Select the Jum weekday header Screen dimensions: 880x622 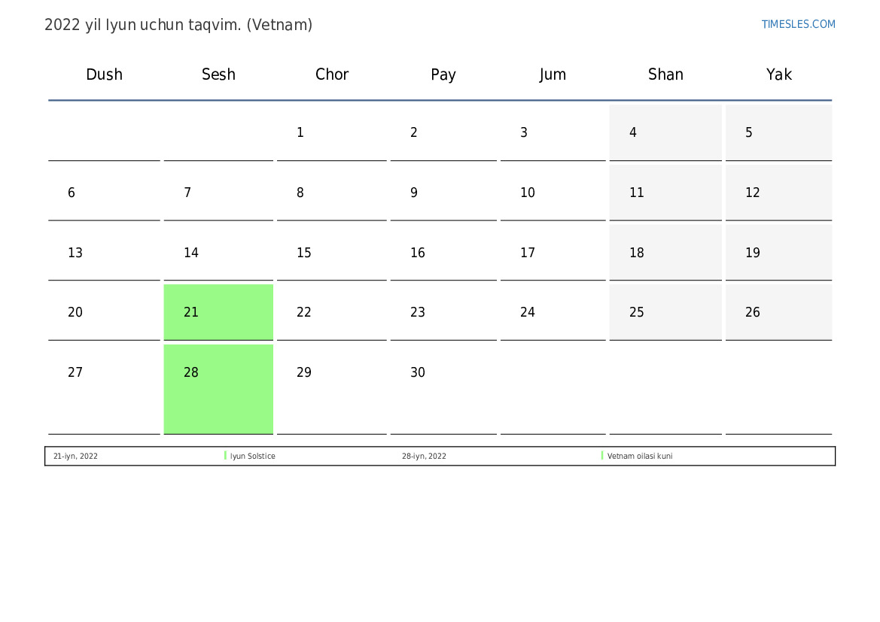(x=553, y=74)
